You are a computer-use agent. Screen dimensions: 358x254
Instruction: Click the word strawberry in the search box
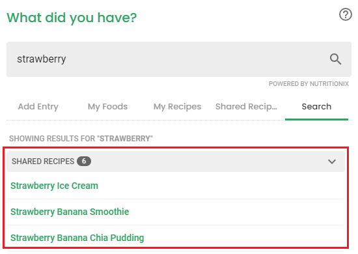pos(42,59)
